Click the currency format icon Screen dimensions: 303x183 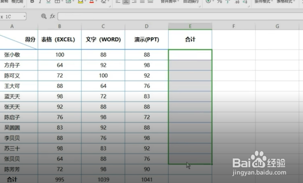point(208,1)
